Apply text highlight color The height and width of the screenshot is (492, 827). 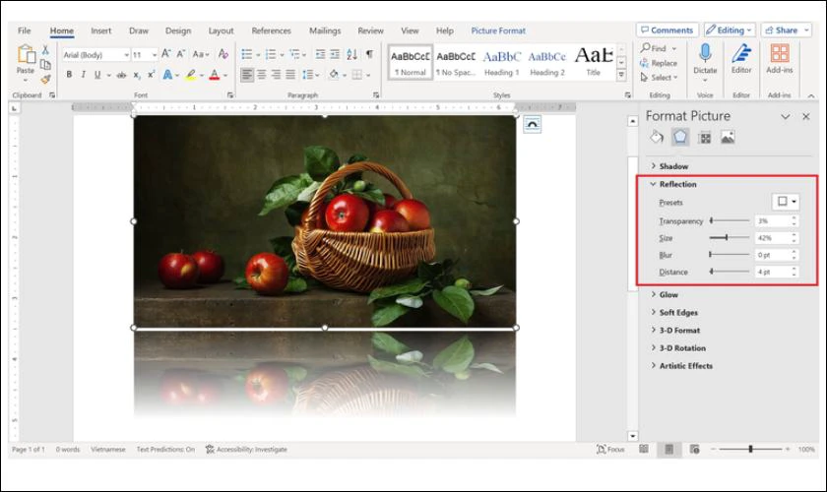[x=191, y=75]
